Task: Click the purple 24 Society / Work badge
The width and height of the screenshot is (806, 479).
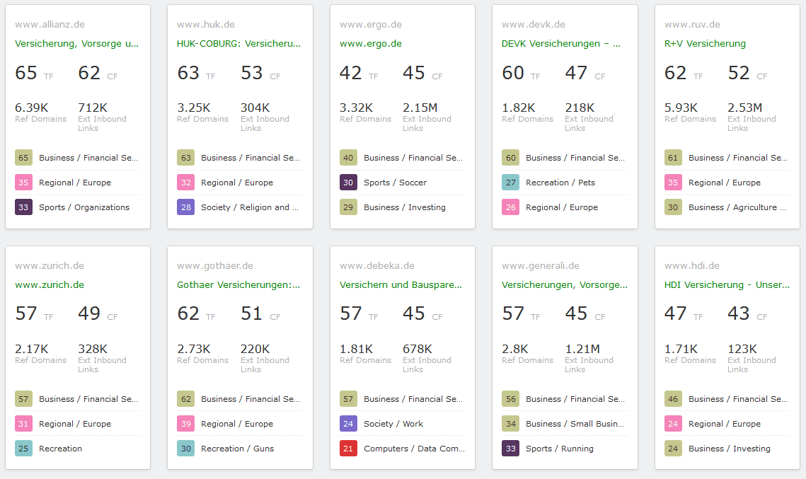Action: 348,424
